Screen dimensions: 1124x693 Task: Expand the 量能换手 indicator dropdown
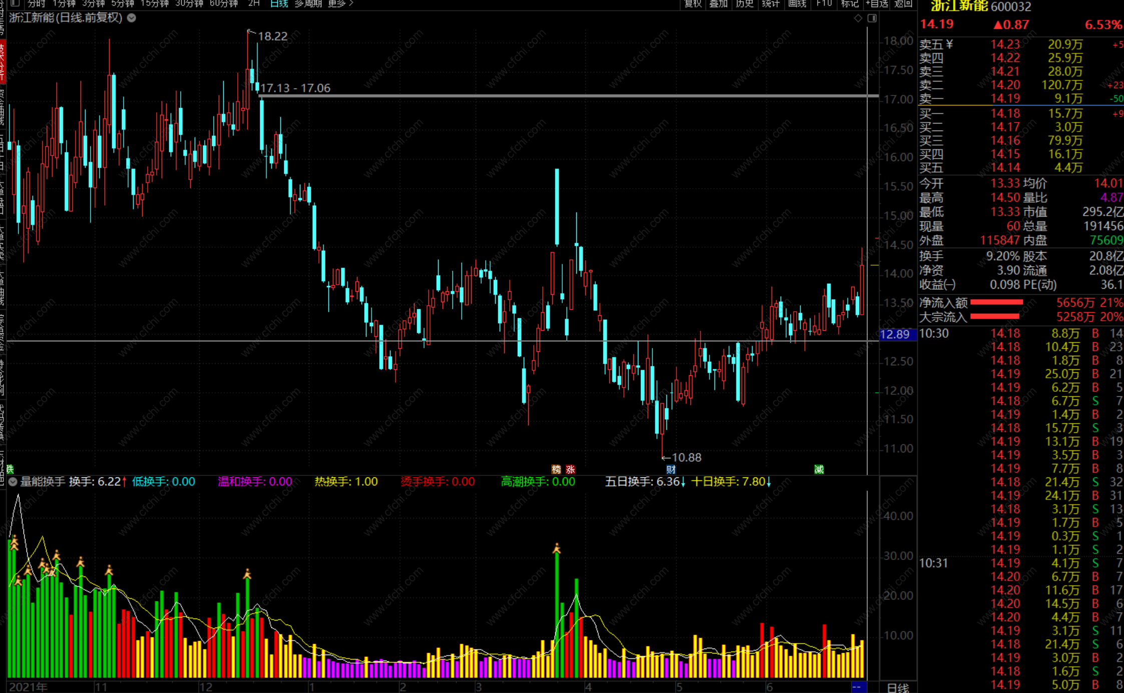pyautogui.click(x=13, y=482)
